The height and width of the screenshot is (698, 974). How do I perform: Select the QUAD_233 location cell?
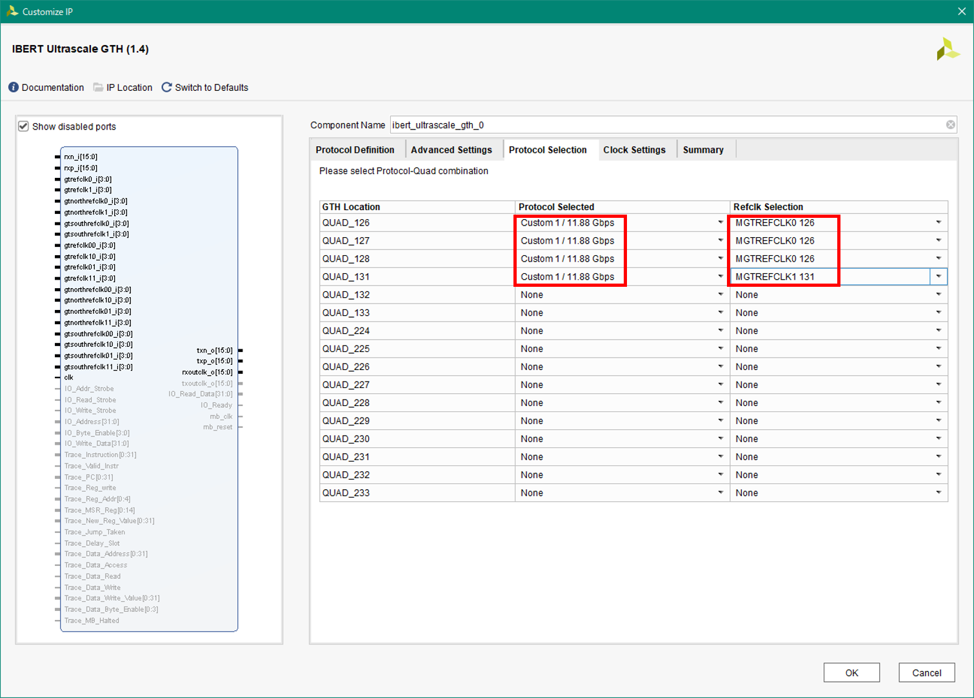click(417, 494)
